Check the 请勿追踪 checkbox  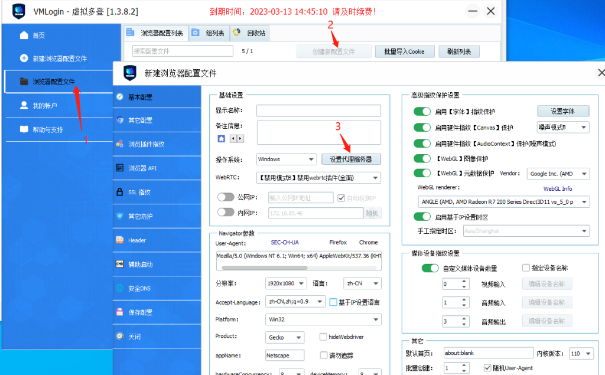pos(324,355)
